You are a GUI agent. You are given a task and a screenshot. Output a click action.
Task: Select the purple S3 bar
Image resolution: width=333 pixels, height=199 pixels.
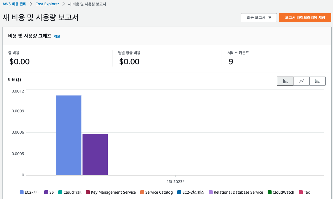coord(95,155)
